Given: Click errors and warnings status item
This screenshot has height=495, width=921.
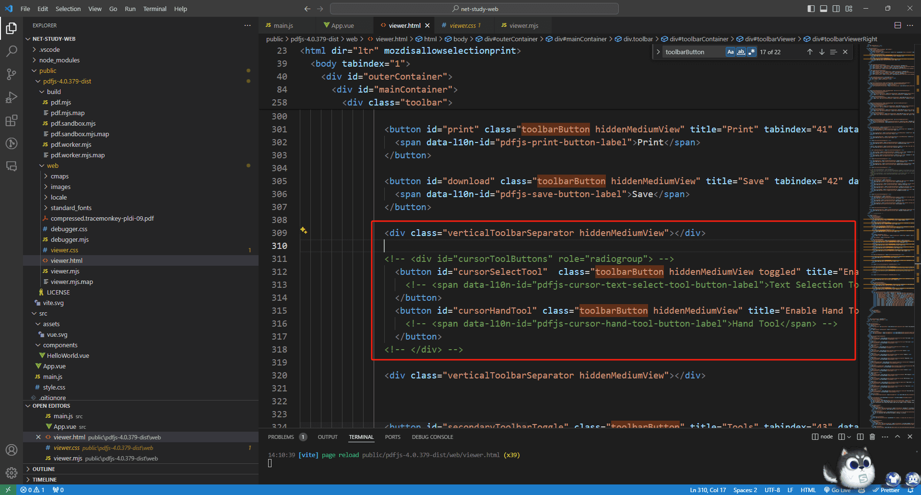Looking at the screenshot, I should (32, 490).
